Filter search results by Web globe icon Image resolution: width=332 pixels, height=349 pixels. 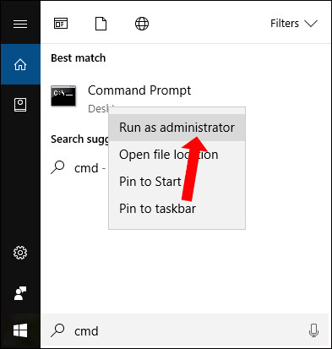point(142,24)
